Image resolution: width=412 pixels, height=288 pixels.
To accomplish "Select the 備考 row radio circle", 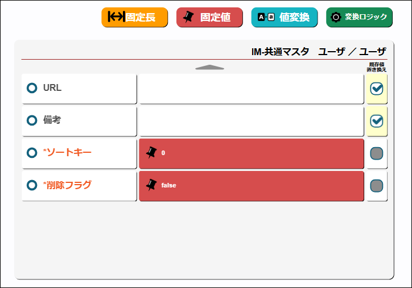I will [32, 121].
